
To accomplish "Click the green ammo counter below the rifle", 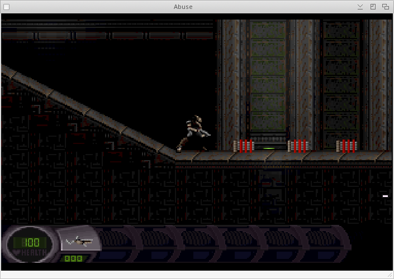I will pyautogui.click(x=73, y=258).
